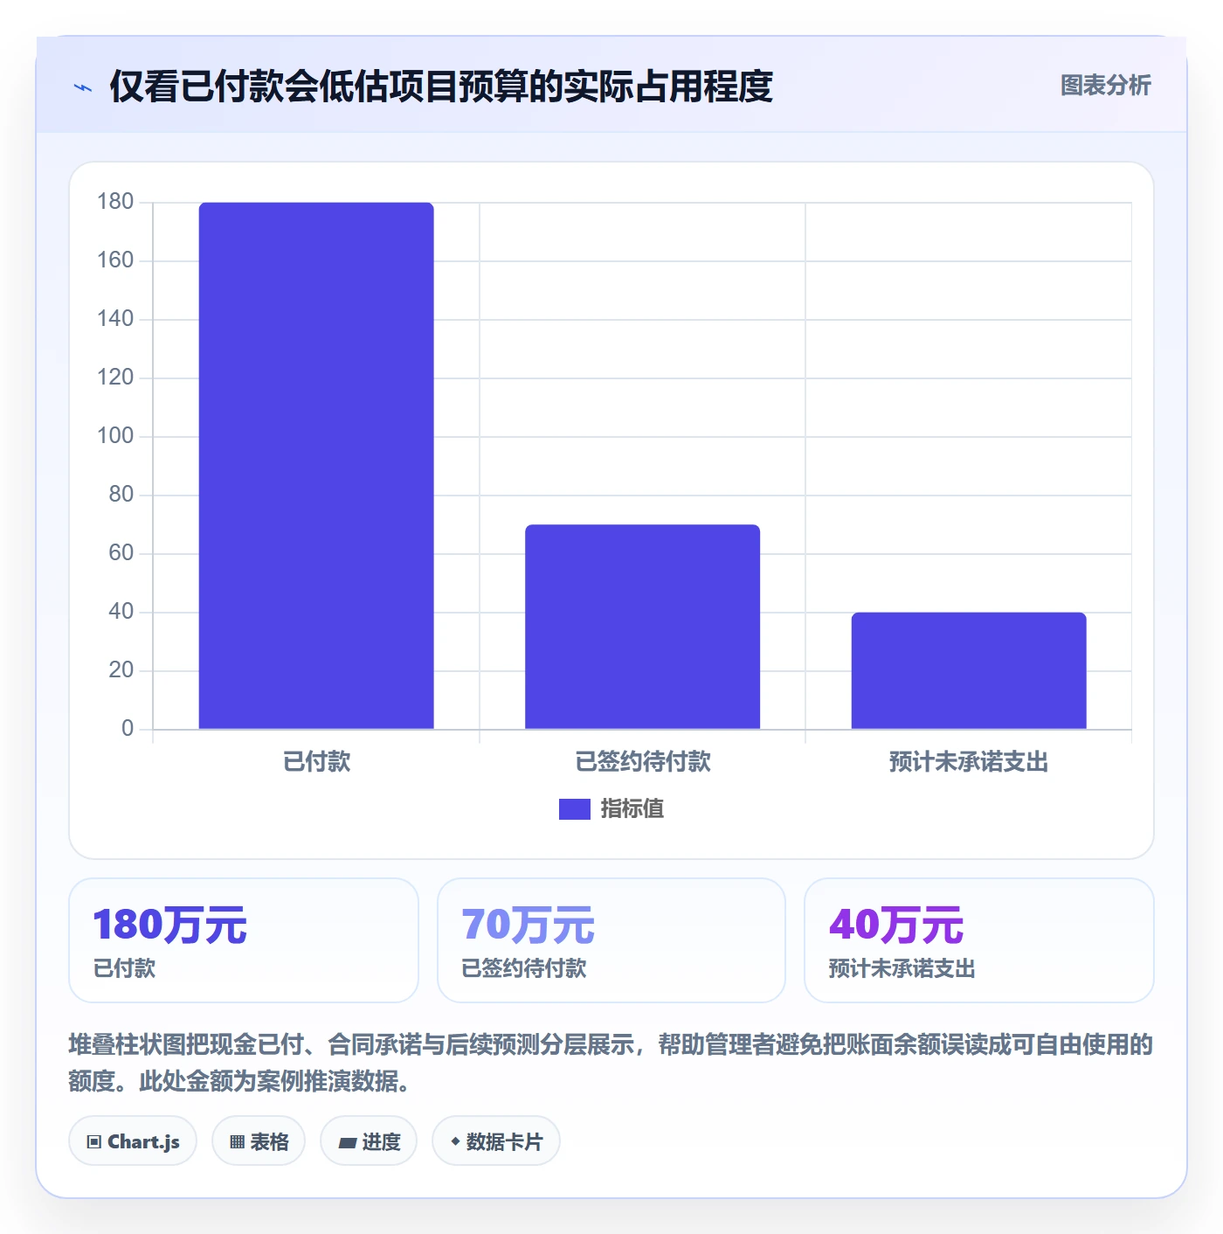Click the bar icon on 进度 chip

tap(347, 1142)
